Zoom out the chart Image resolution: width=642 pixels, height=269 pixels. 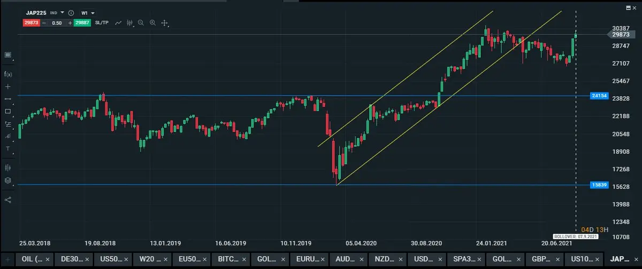pyautogui.click(x=141, y=23)
